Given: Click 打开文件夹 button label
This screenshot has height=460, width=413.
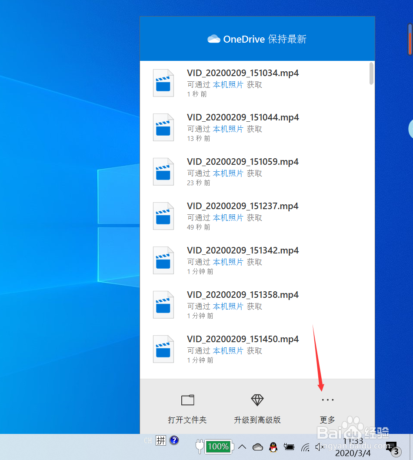Looking at the screenshot, I should tap(187, 420).
